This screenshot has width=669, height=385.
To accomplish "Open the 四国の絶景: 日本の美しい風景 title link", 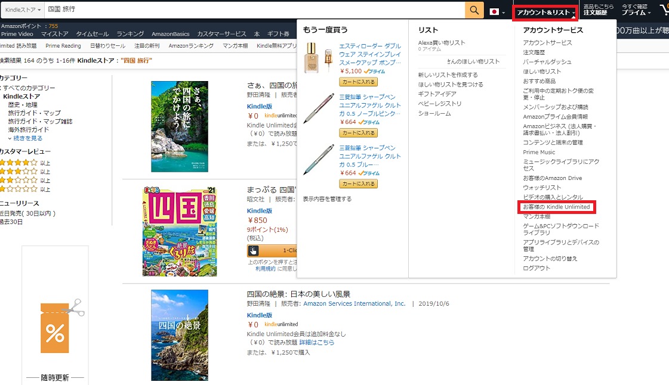I will [298, 294].
